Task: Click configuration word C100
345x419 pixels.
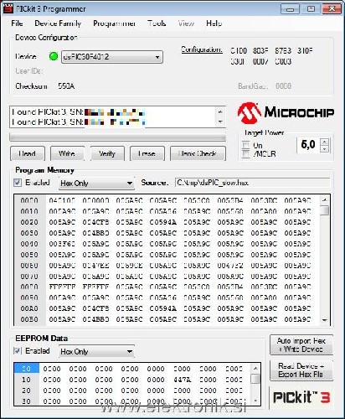Action: [x=239, y=51]
